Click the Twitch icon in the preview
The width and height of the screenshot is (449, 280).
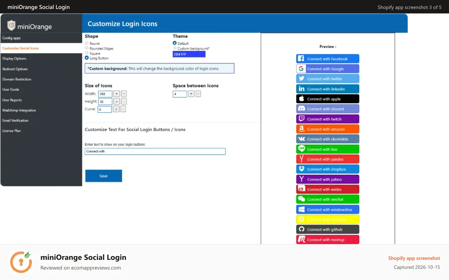(x=301, y=119)
